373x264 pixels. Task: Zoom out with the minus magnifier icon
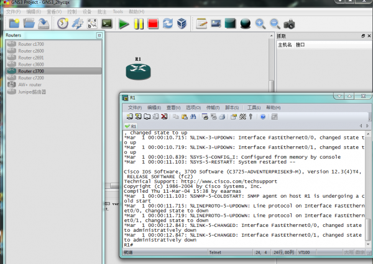(275, 24)
